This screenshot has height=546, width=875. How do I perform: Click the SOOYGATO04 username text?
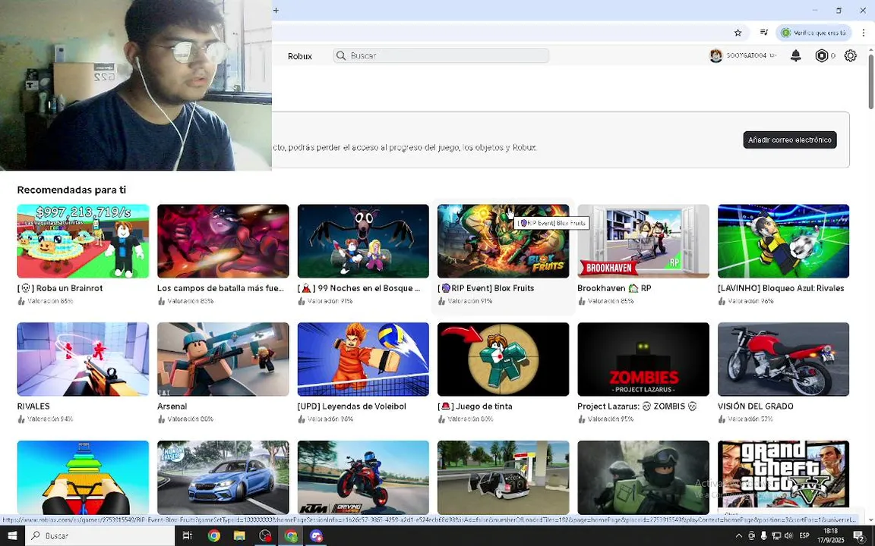[746, 55]
